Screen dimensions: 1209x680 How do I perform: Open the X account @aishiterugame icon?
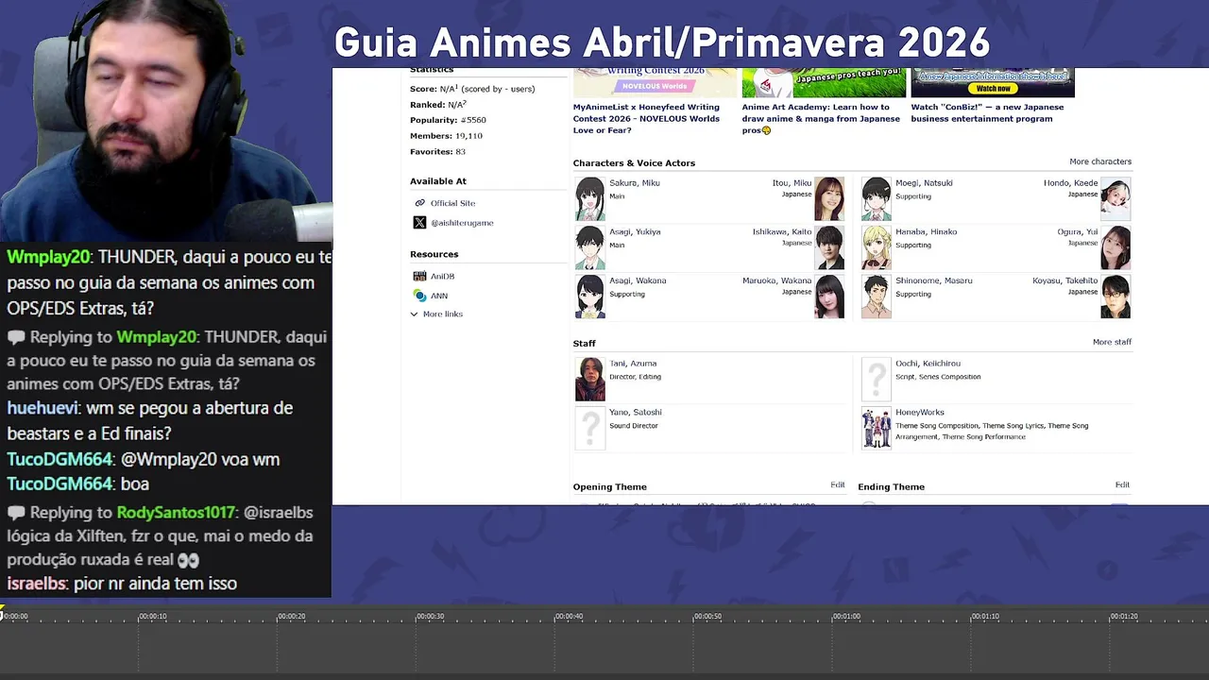coord(419,223)
